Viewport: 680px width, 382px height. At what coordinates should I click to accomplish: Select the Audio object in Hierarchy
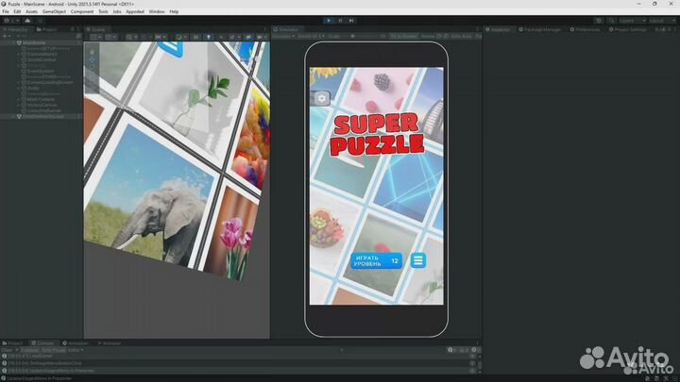[33, 88]
